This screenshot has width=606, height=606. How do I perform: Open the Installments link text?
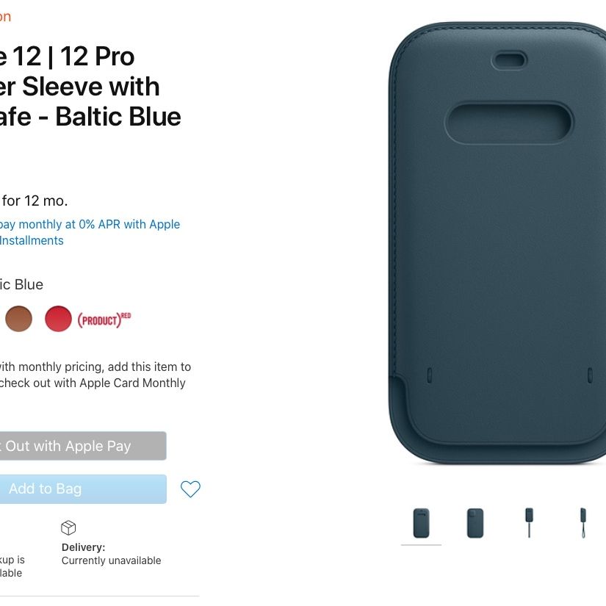[32, 241]
